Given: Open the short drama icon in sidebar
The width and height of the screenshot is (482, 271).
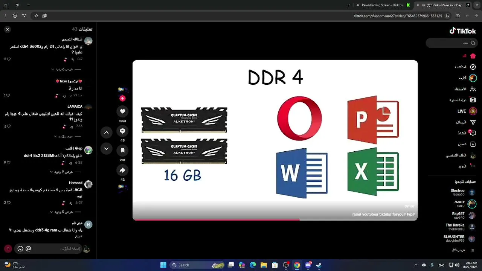Looking at the screenshot, I should coord(473,100).
